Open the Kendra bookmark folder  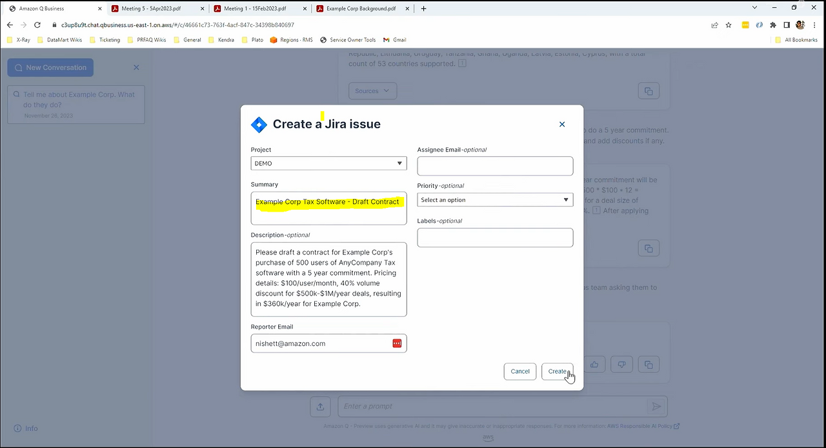[221, 39]
